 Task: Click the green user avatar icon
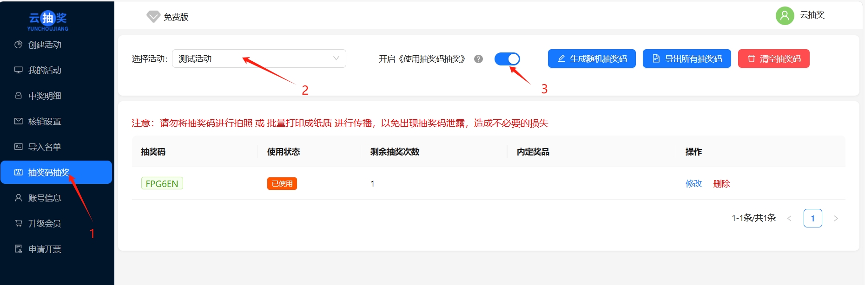[x=785, y=16]
